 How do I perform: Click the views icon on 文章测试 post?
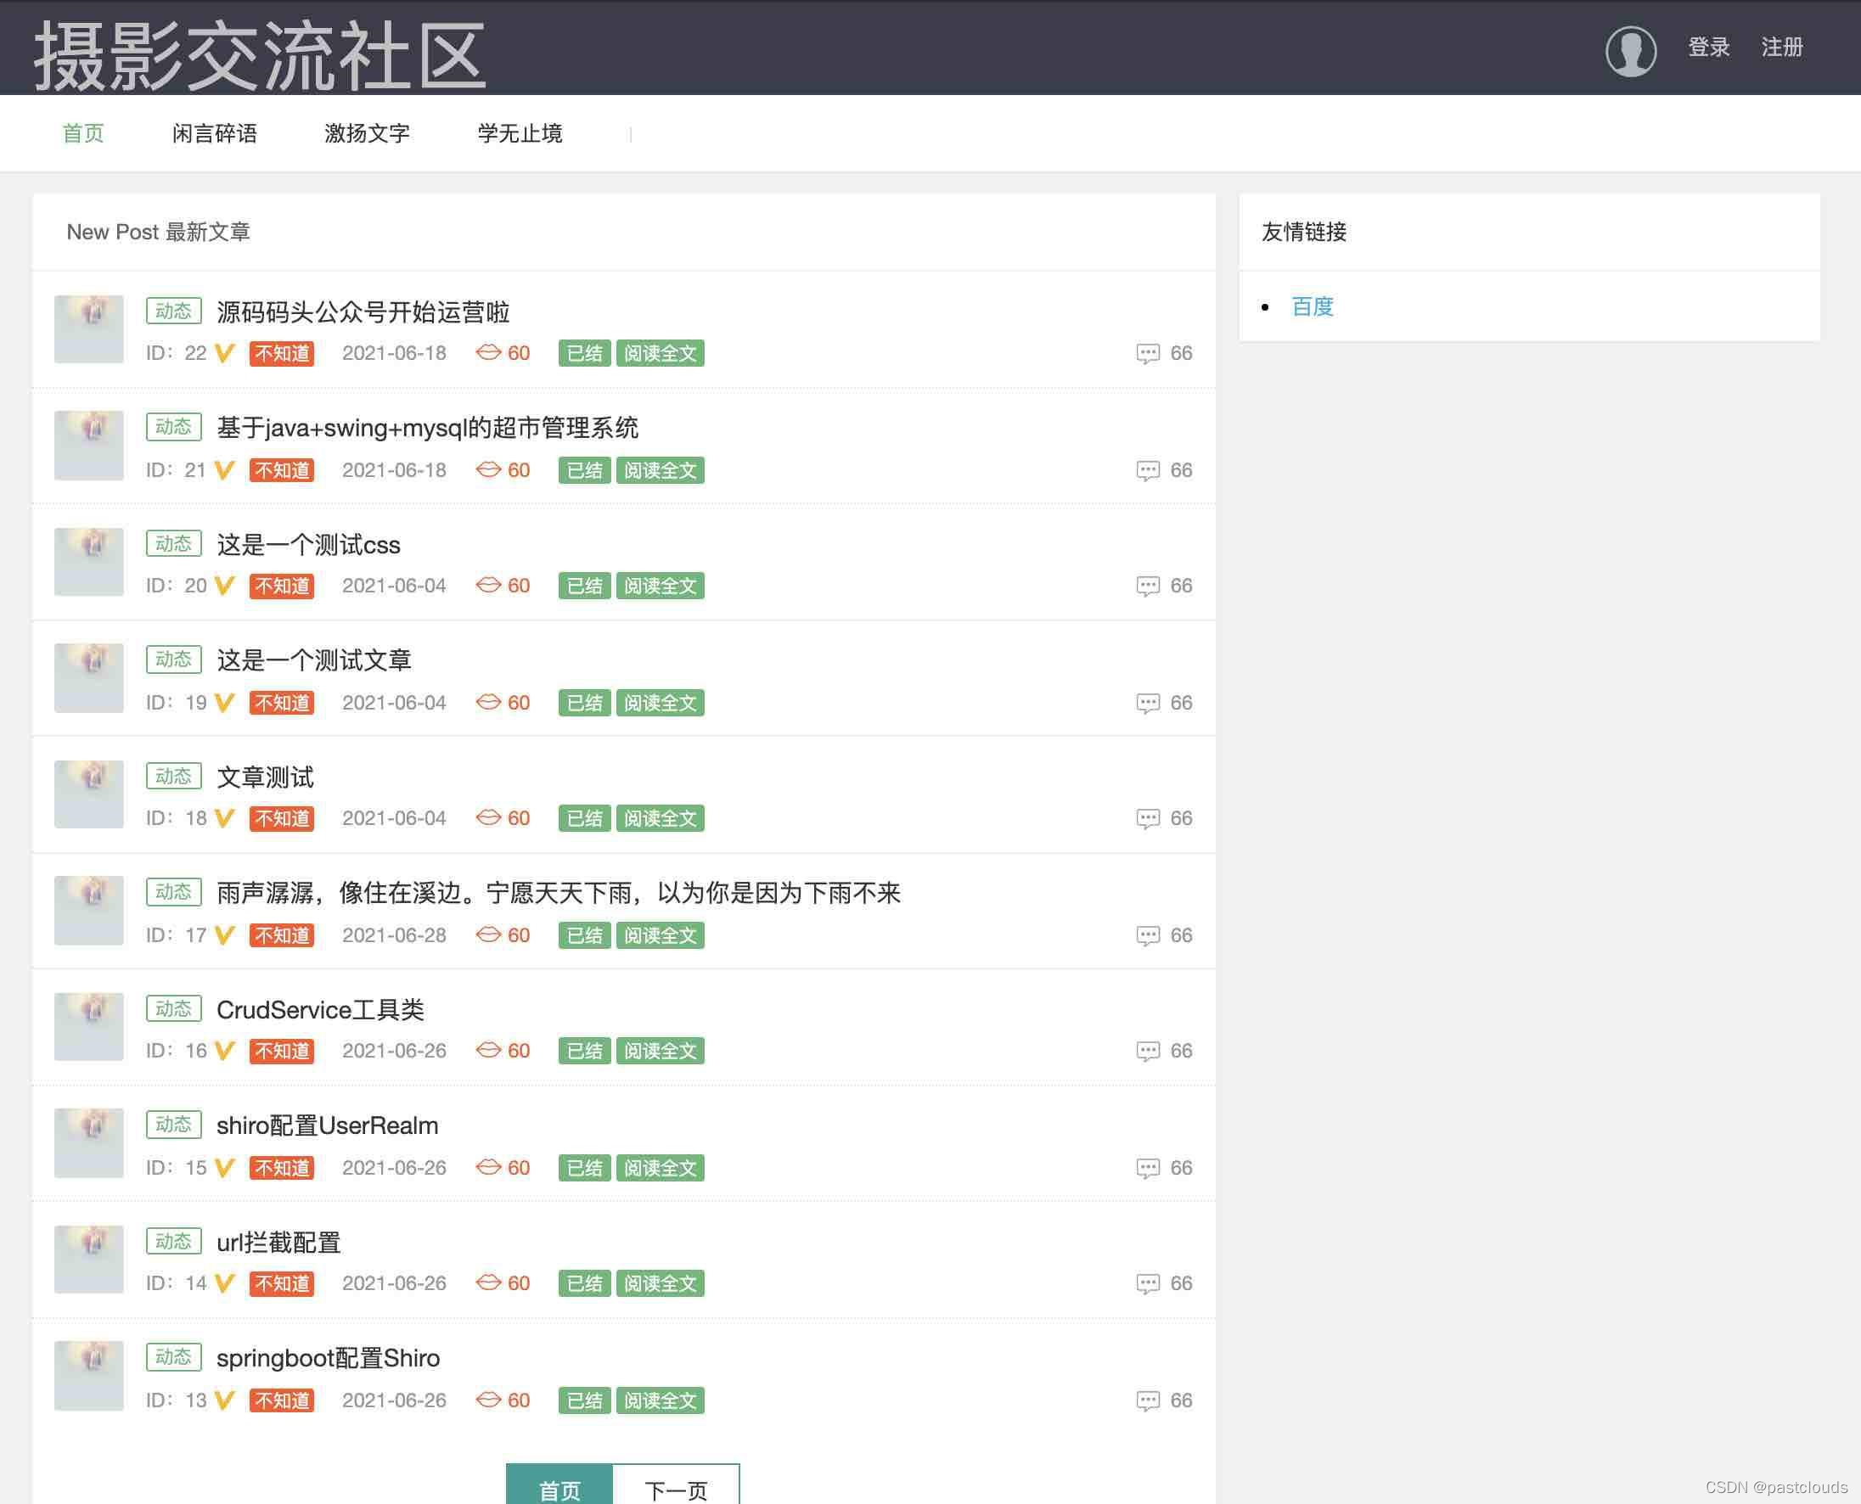pos(489,818)
